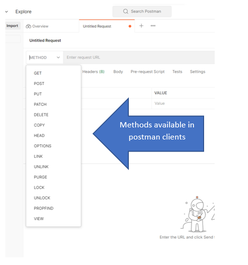The height and width of the screenshot is (265, 248).
Task: Click the Enter request URL field
Action: 139,57
